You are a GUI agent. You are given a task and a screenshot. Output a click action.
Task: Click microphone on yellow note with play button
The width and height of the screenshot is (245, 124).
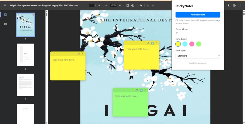click(148, 43)
